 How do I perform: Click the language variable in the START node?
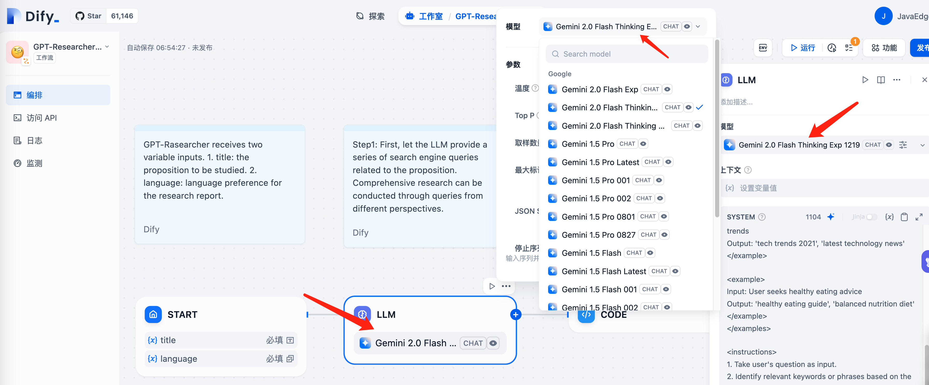tap(221, 359)
